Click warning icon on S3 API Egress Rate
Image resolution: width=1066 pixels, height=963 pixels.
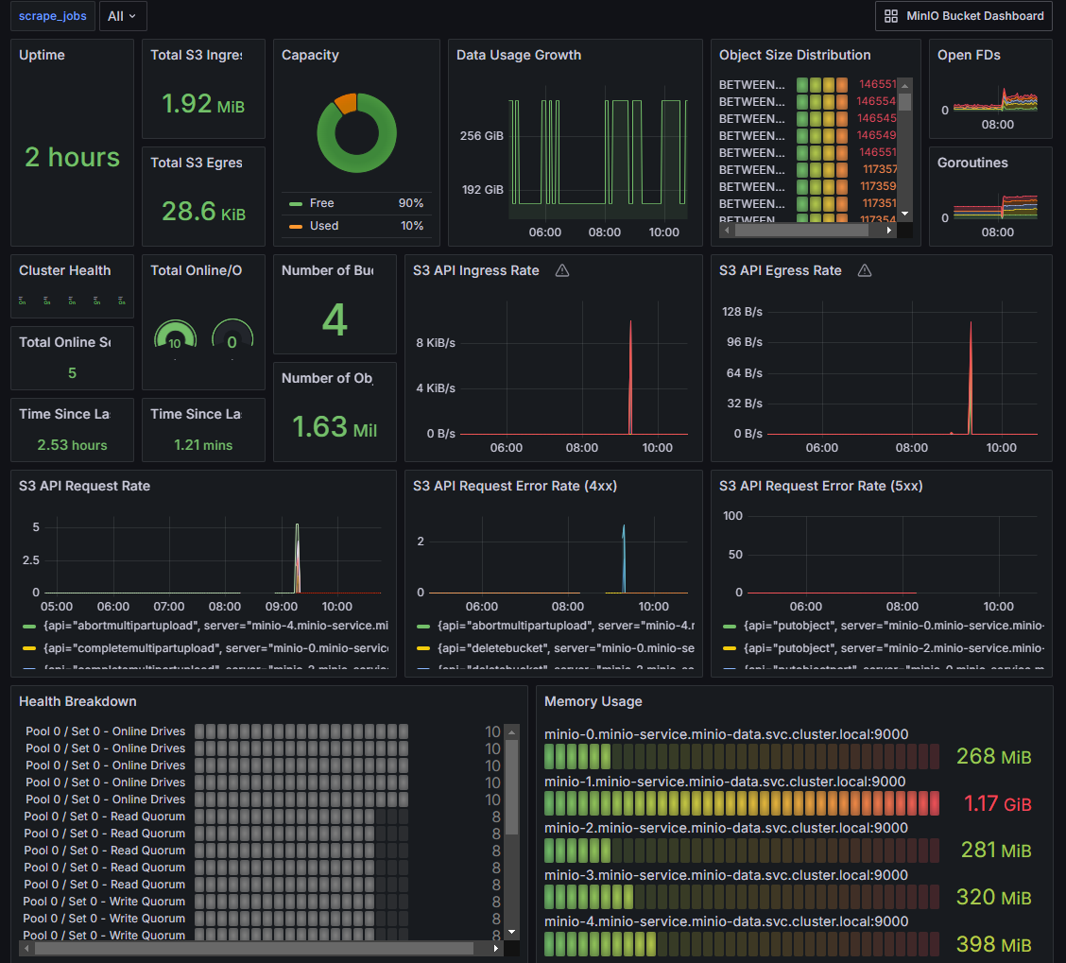(x=864, y=270)
